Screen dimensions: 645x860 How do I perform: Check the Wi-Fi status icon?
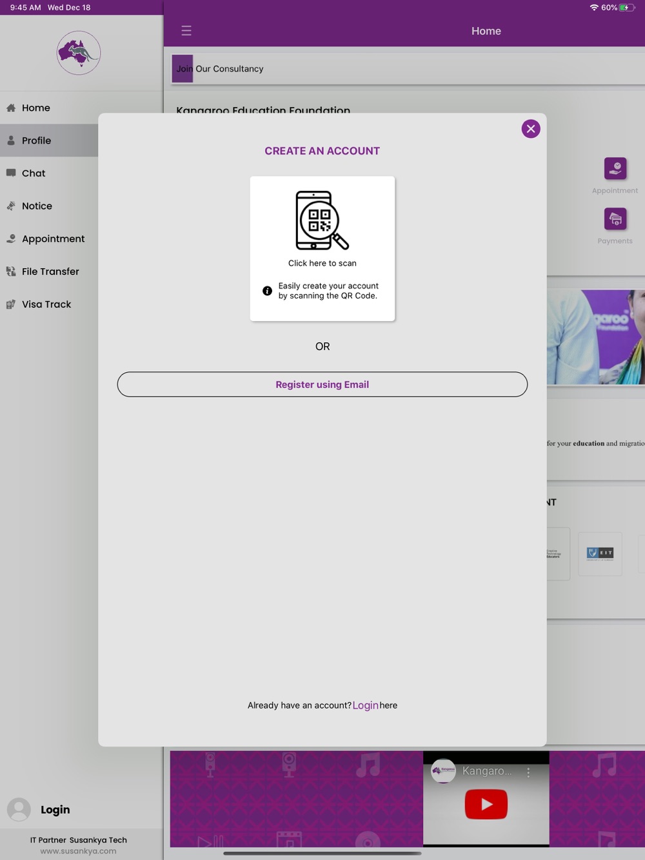click(594, 8)
